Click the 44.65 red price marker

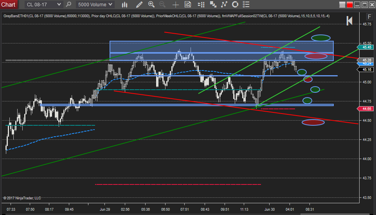coord(366,109)
